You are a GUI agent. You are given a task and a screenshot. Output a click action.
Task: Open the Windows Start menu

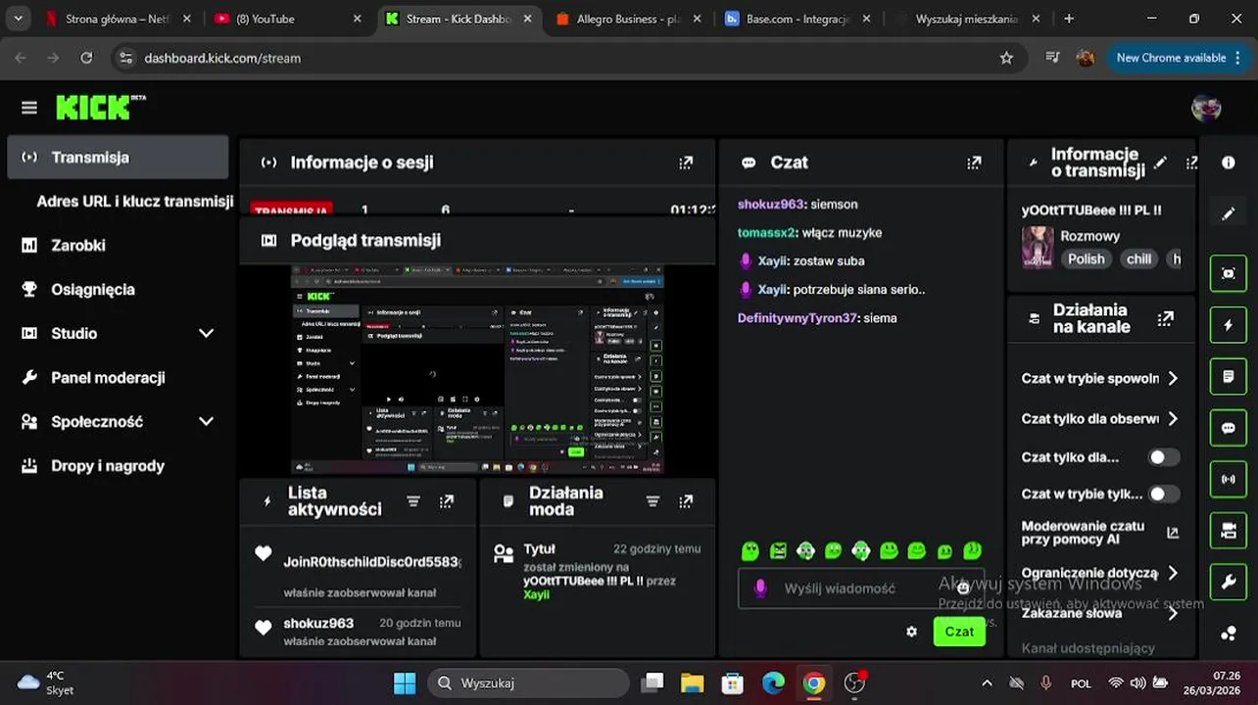(x=404, y=682)
